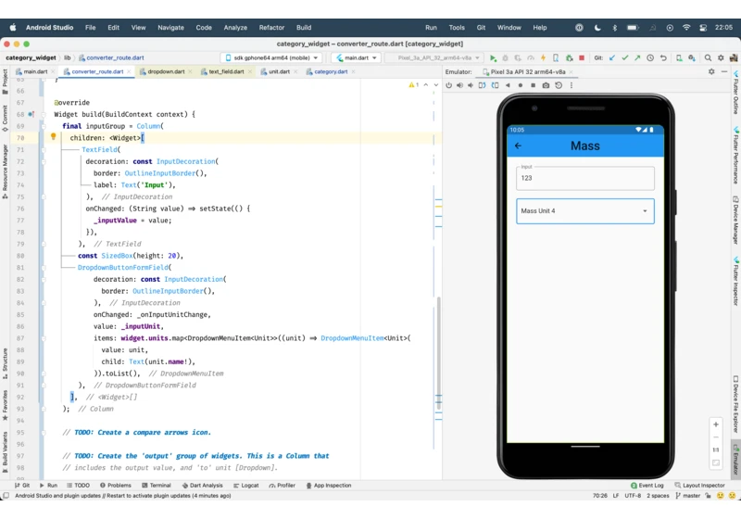741x519 pixels.
Task: Click the emulator back triangle button
Action: click(508, 85)
